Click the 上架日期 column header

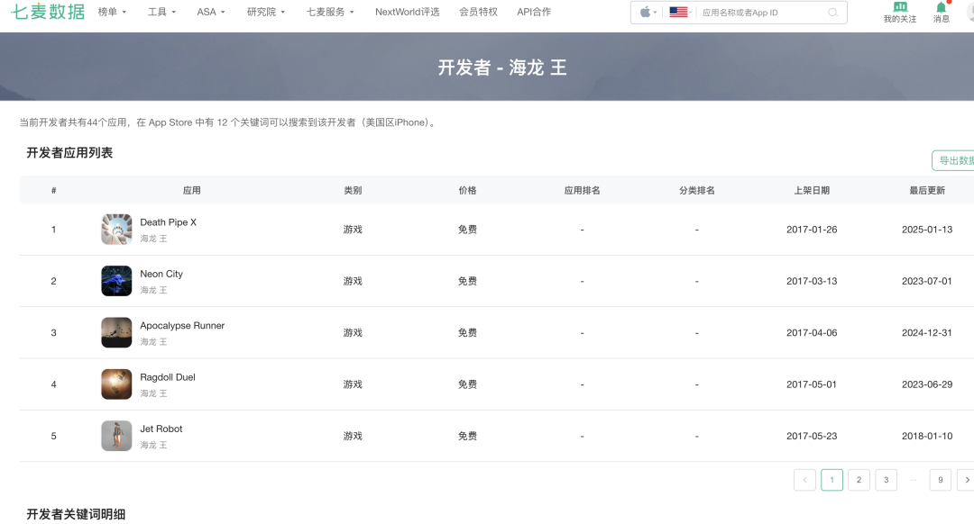pyautogui.click(x=812, y=190)
